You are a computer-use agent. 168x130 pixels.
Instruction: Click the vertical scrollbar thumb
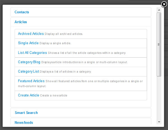click(x=159, y=44)
